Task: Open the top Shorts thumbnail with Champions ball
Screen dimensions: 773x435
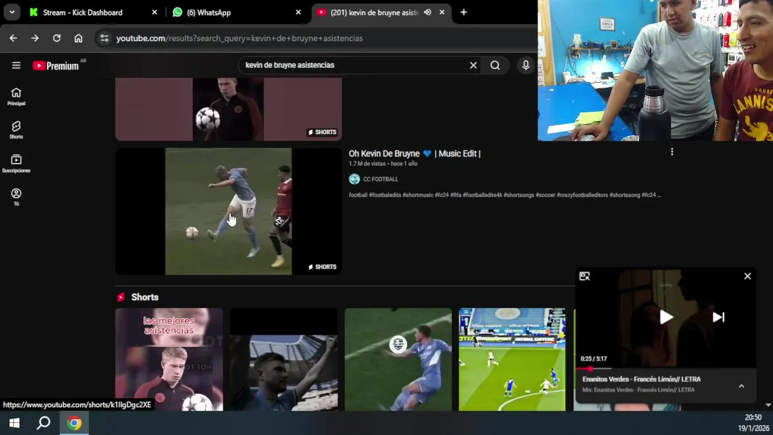Action: [228, 109]
